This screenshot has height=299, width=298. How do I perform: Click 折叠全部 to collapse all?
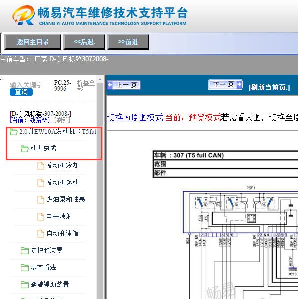pyautogui.click(x=86, y=86)
